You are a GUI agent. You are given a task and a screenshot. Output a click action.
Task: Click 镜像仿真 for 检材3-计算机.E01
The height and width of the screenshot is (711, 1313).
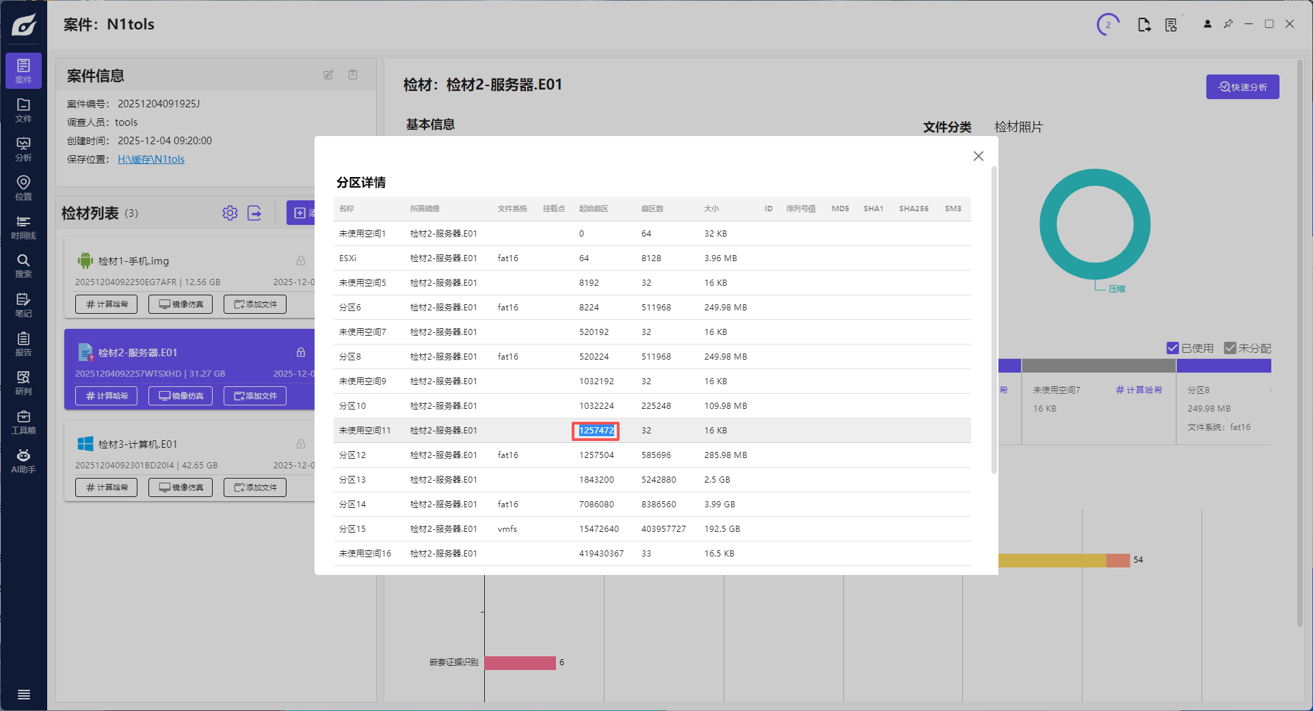click(x=181, y=487)
